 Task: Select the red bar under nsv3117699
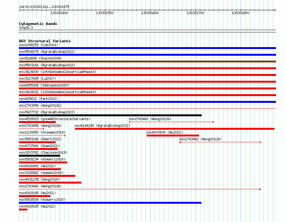tap(147, 82)
